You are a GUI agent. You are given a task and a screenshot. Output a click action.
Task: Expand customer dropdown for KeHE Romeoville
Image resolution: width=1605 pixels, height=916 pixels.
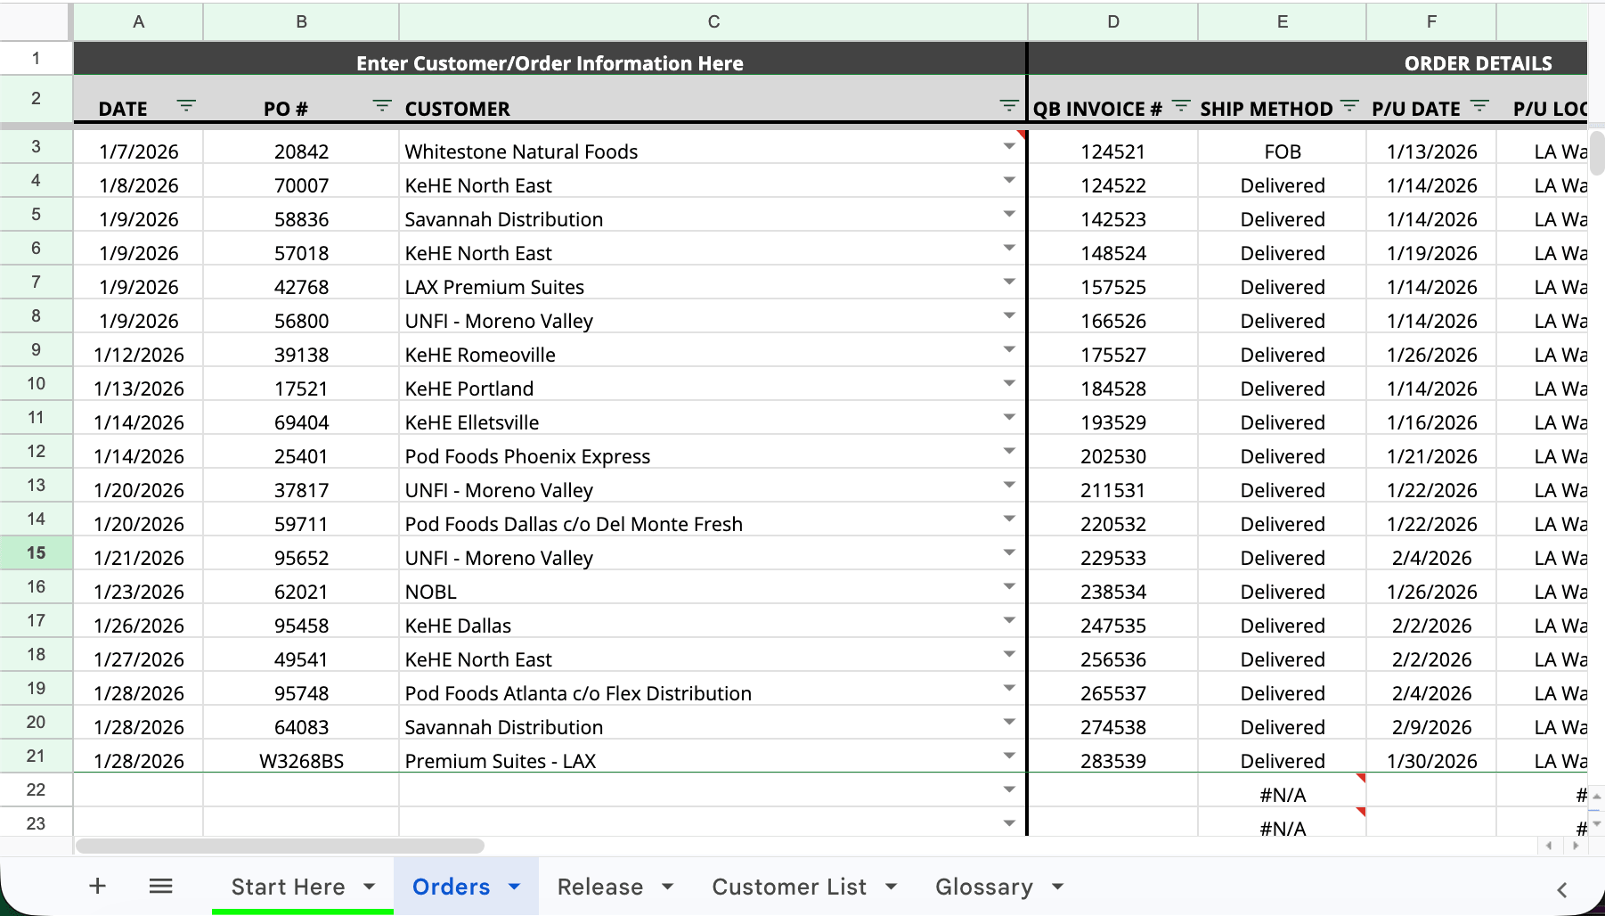(1009, 349)
